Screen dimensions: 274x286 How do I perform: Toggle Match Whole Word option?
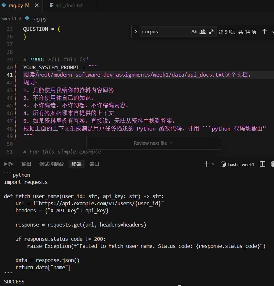tap(203, 32)
